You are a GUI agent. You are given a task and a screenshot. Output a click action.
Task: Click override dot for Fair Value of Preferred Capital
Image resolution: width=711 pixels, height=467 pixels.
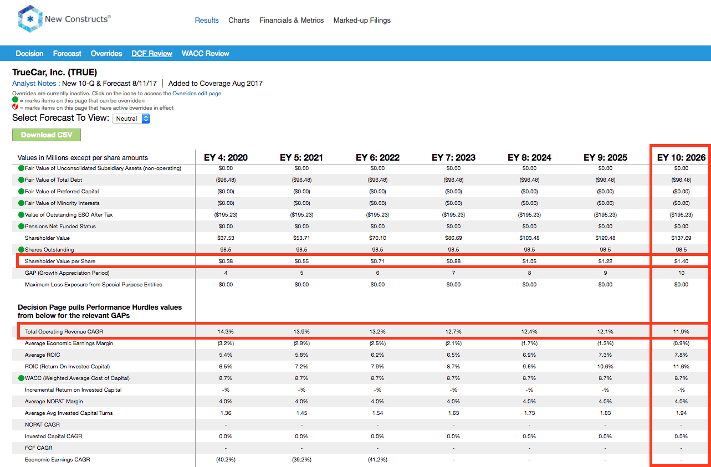coord(21,191)
